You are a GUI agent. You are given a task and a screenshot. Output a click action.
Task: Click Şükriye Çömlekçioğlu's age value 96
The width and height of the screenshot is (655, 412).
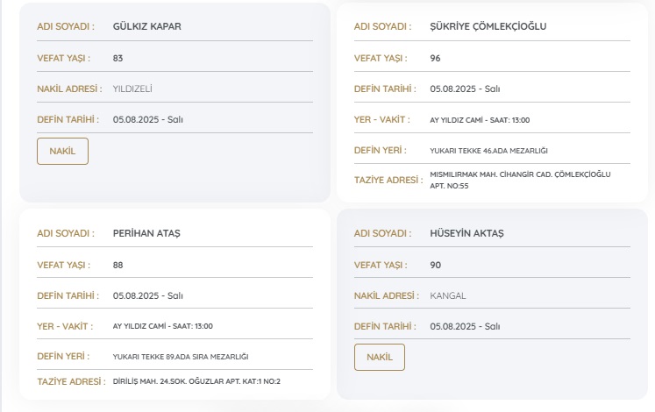tap(436, 58)
